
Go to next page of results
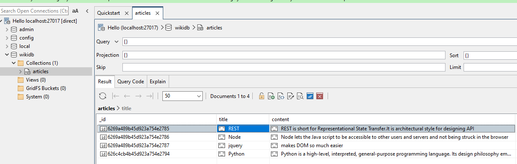[138, 96]
